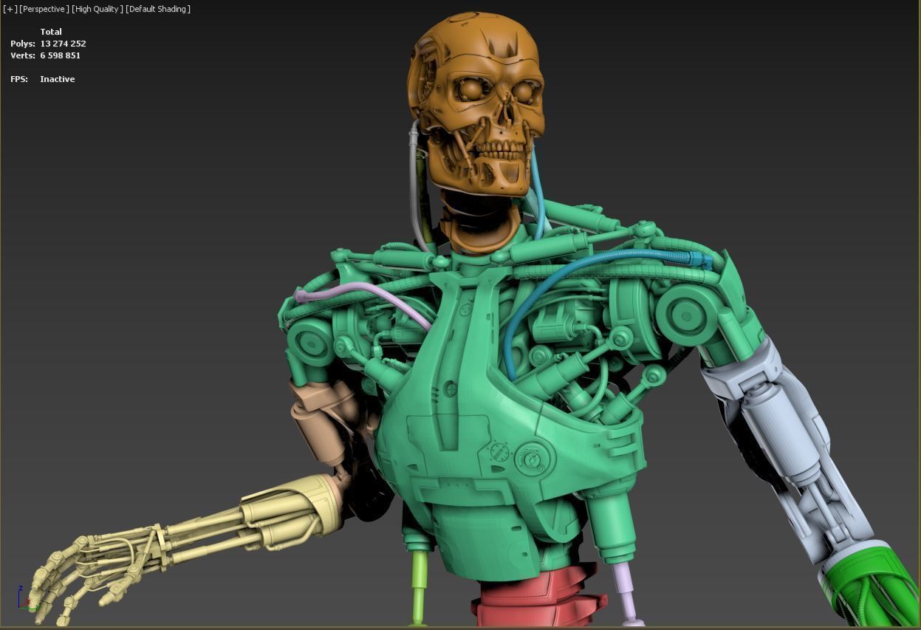Image resolution: width=921 pixels, height=630 pixels.
Task: Click the 'Polys: 13 274 252' statistic
Action: point(48,44)
